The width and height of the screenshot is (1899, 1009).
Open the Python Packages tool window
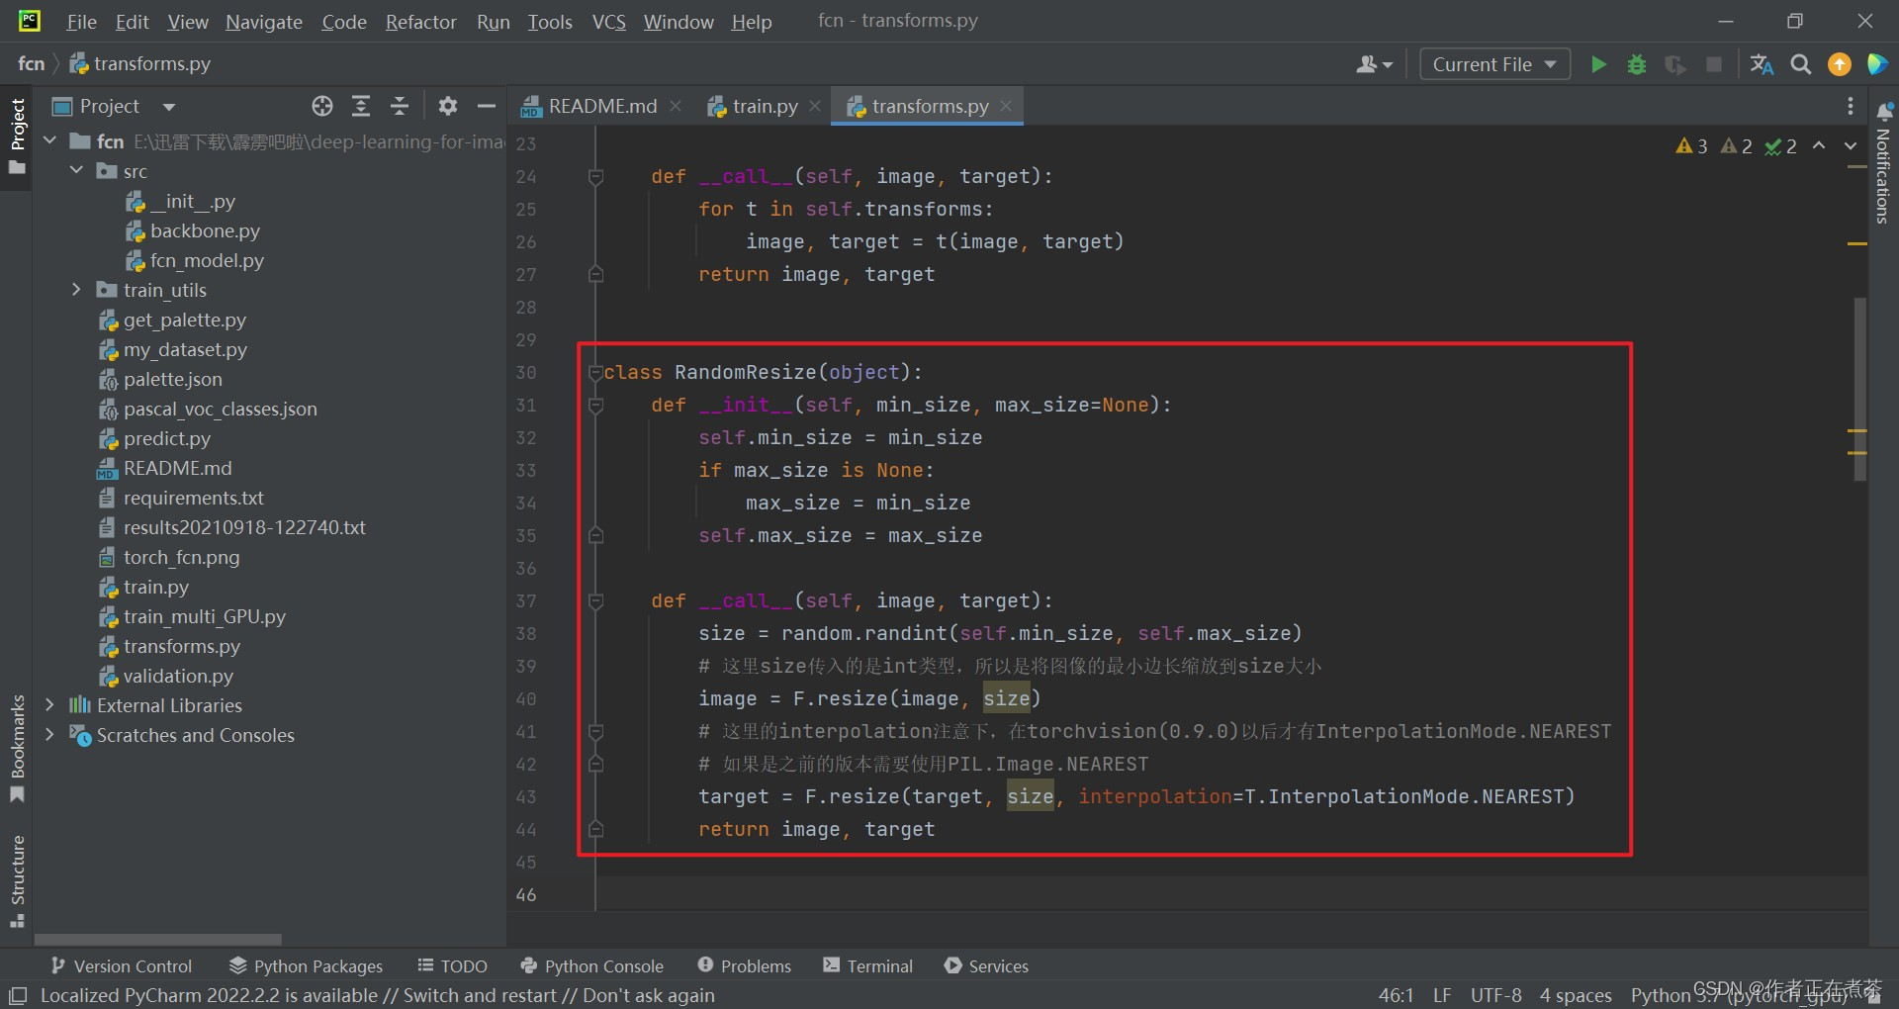(306, 966)
